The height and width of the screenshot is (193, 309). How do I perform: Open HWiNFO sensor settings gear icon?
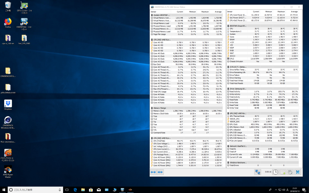click(290, 172)
